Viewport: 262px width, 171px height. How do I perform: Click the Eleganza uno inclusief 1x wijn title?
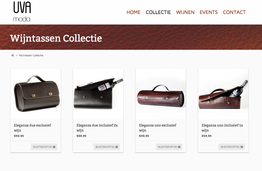[x=222, y=128]
